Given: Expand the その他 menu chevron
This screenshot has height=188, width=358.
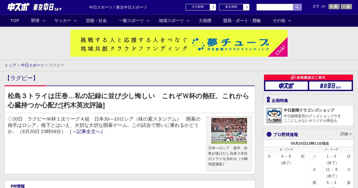Looking at the screenshot, I should [290, 21].
